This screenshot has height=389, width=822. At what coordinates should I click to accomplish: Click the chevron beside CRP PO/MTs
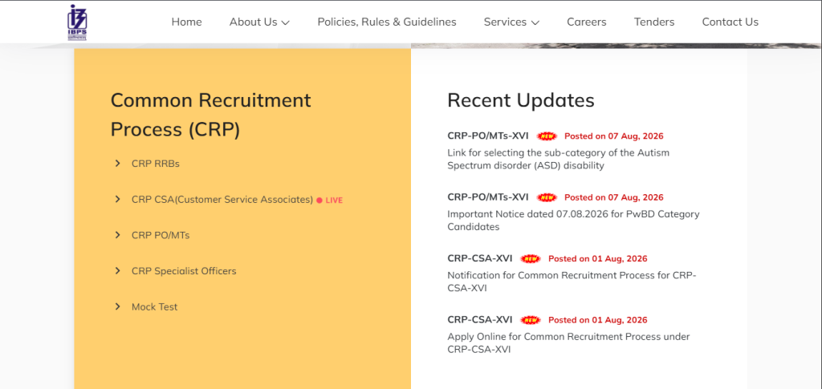pyautogui.click(x=117, y=235)
